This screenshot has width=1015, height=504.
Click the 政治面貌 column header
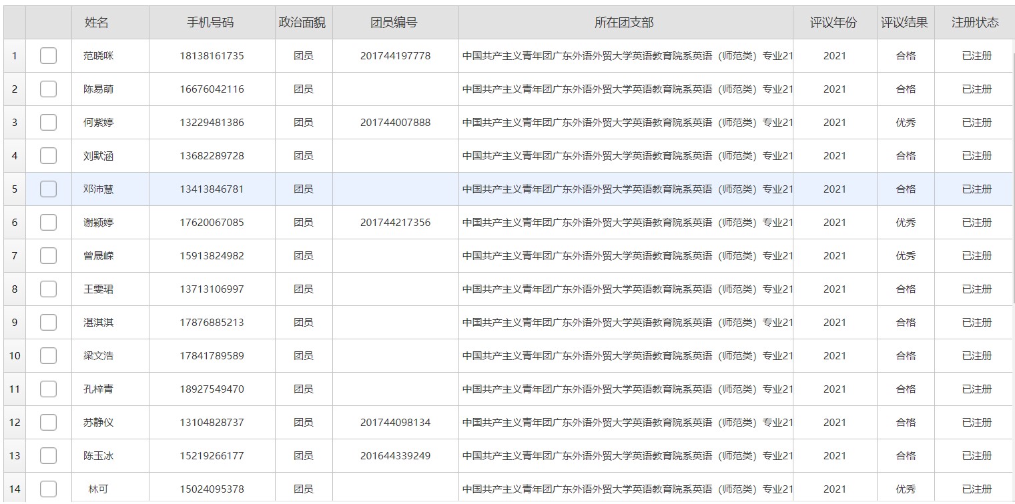pyautogui.click(x=302, y=23)
